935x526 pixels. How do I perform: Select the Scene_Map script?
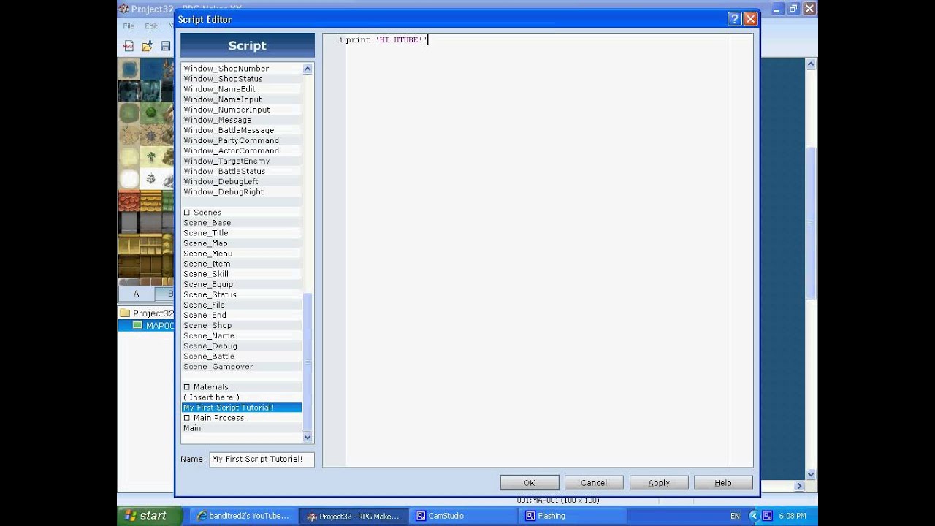pyautogui.click(x=241, y=243)
